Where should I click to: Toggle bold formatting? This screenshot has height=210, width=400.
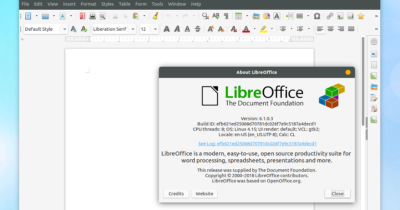coord(166,29)
